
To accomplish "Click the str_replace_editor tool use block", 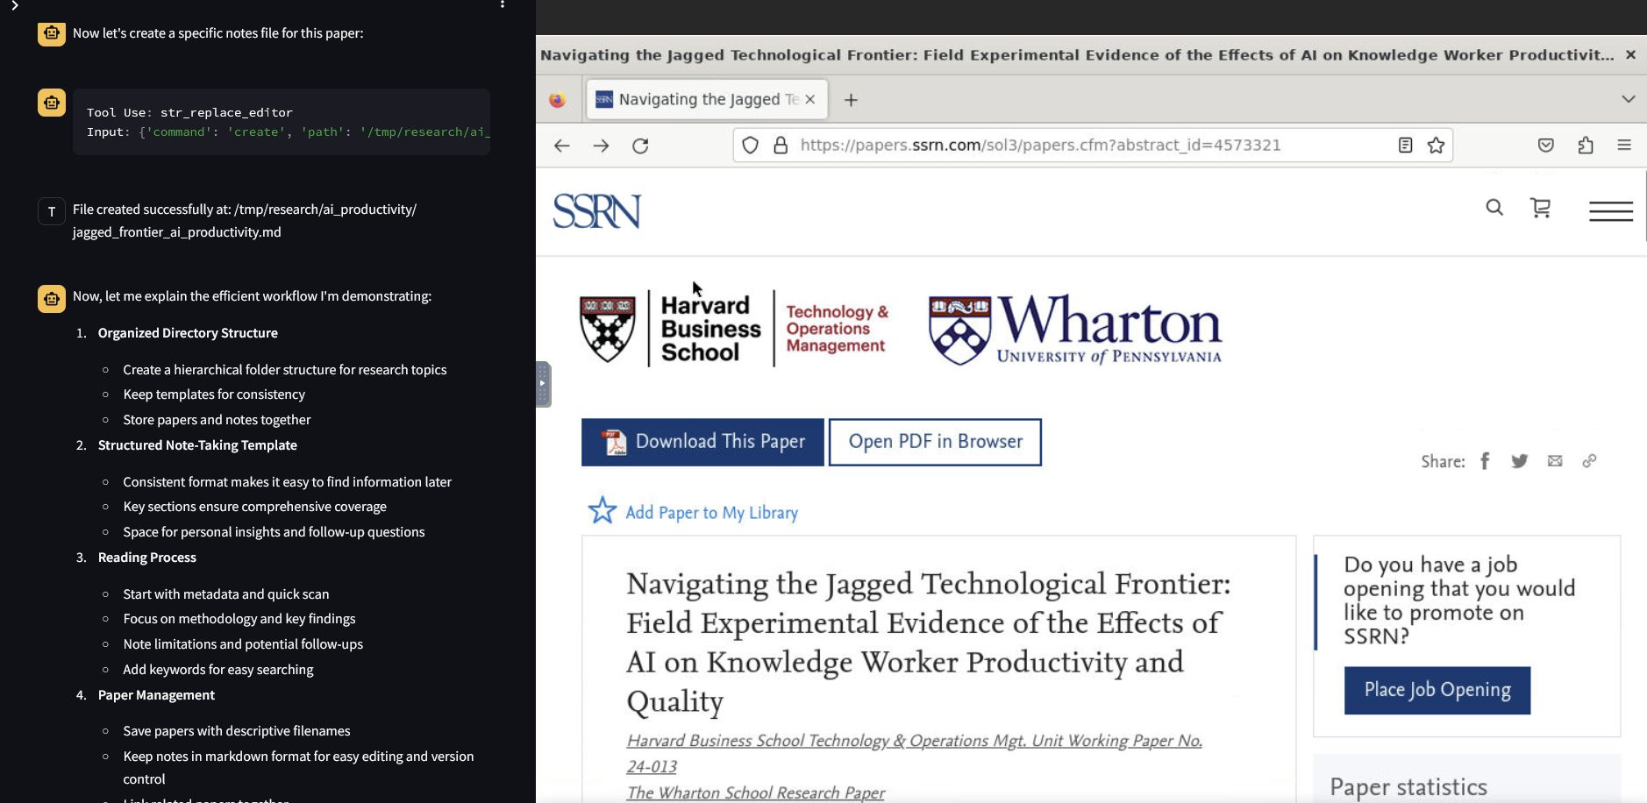I will pyautogui.click(x=282, y=122).
